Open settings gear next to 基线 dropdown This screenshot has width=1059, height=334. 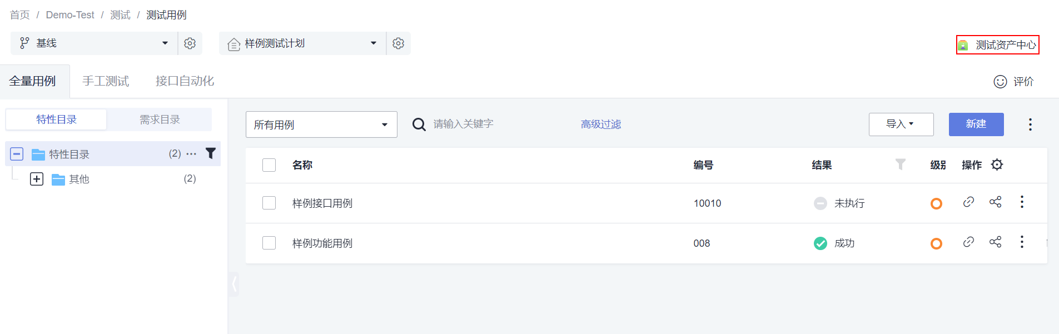coord(190,43)
